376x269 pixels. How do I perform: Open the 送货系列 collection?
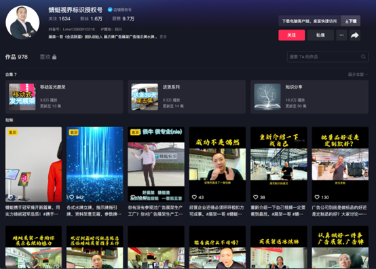[x=187, y=97]
